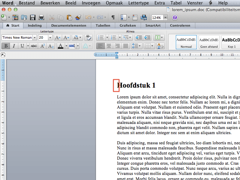Open the Tabellen tab
This screenshot has height=180, width=240.
coord(103,25)
